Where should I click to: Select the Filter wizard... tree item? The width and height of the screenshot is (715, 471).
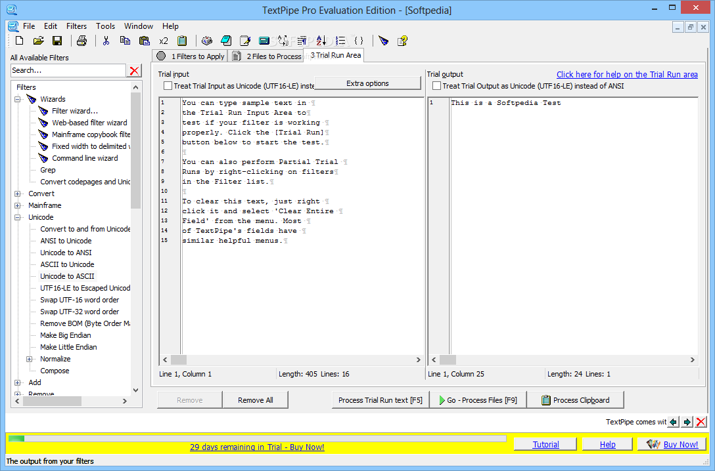tap(75, 111)
